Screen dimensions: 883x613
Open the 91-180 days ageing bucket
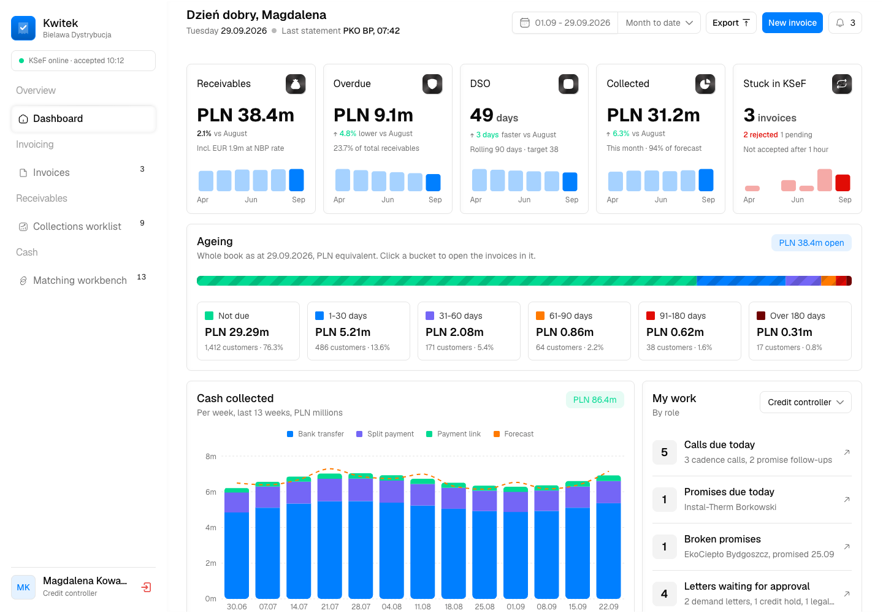tap(690, 331)
